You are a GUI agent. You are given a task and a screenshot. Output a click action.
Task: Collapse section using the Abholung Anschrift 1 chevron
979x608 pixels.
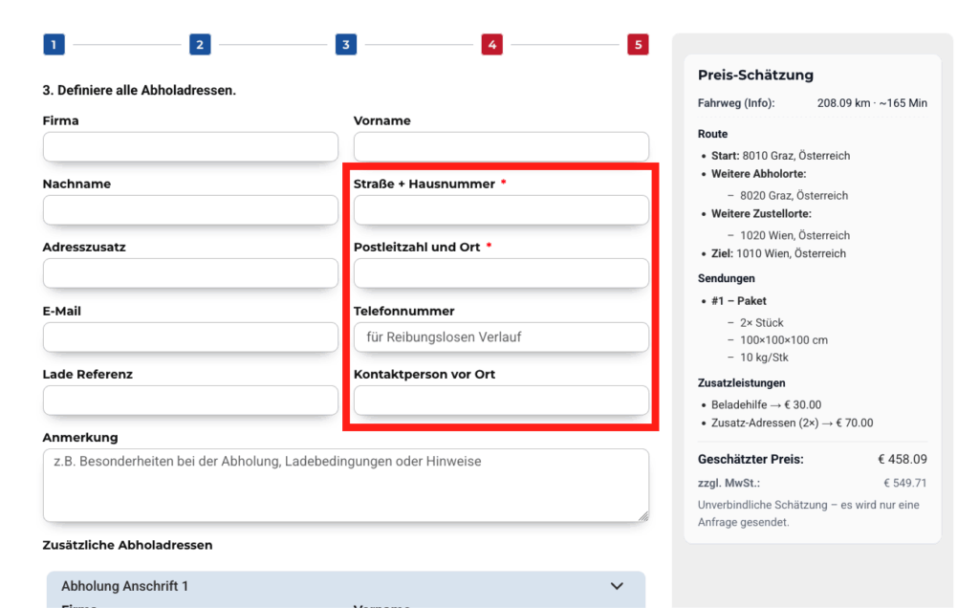pyautogui.click(x=617, y=586)
